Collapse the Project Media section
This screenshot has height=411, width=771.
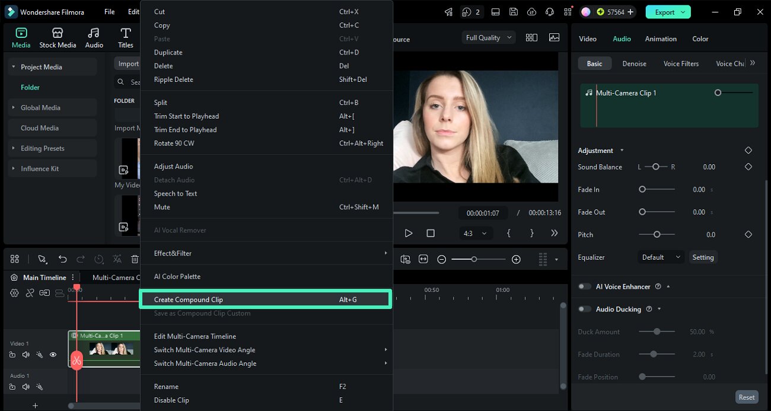tap(14, 67)
